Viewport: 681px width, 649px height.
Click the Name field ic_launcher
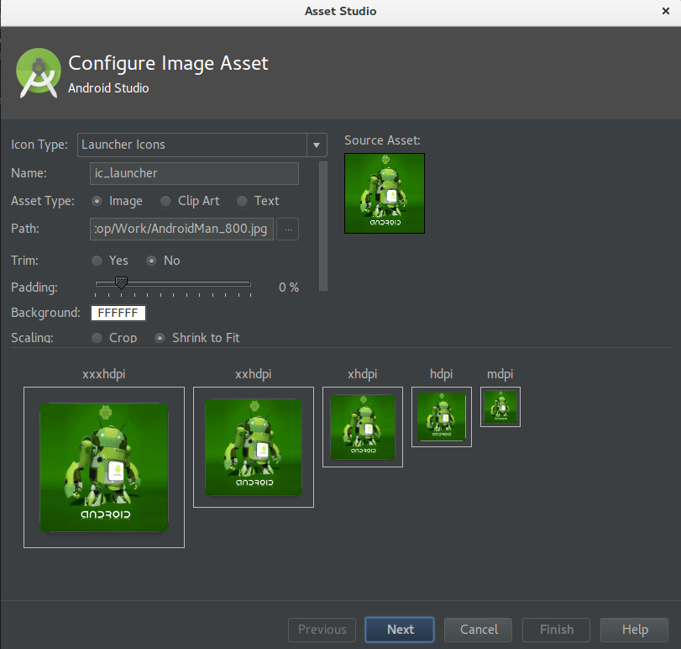click(x=194, y=173)
